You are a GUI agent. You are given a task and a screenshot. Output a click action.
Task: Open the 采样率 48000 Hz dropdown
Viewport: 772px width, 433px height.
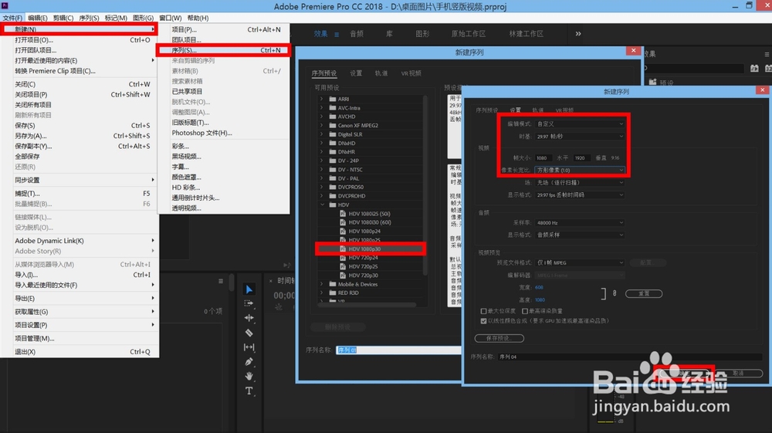(580, 223)
